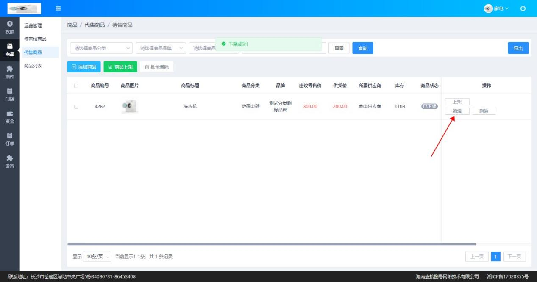Click the 洗衣机 product thumbnail
This screenshot has width=537, height=282.
click(x=130, y=106)
